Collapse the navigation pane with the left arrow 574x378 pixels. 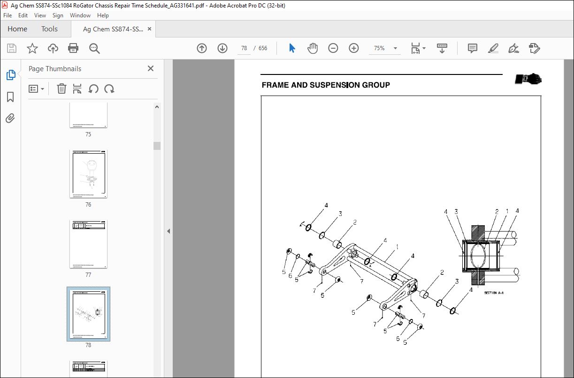(168, 231)
